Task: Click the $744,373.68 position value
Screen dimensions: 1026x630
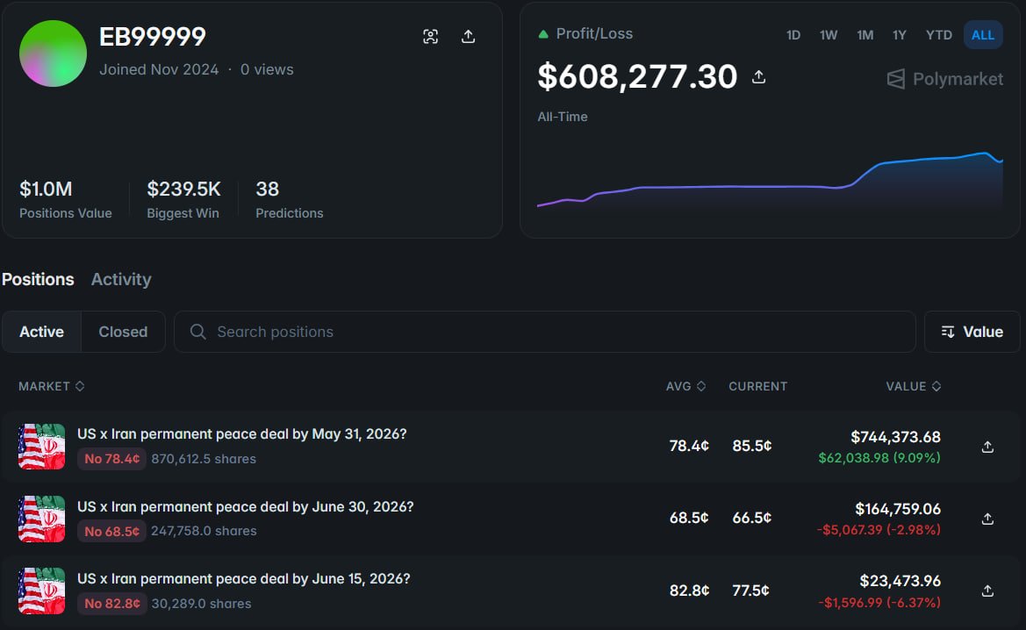Action: pos(895,437)
